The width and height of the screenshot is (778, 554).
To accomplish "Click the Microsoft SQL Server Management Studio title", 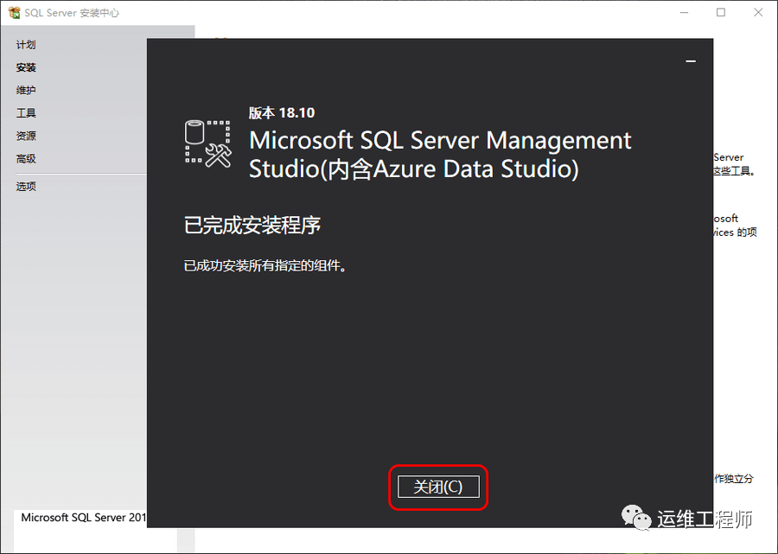I will click(x=440, y=155).
